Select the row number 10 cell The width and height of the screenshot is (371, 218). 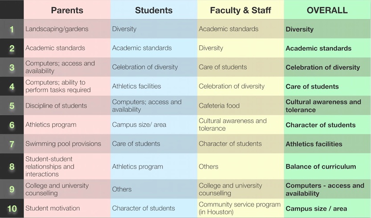pyautogui.click(x=12, y=208)
